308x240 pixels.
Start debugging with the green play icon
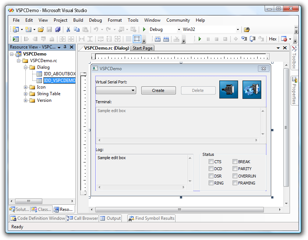tap(199, 39)
